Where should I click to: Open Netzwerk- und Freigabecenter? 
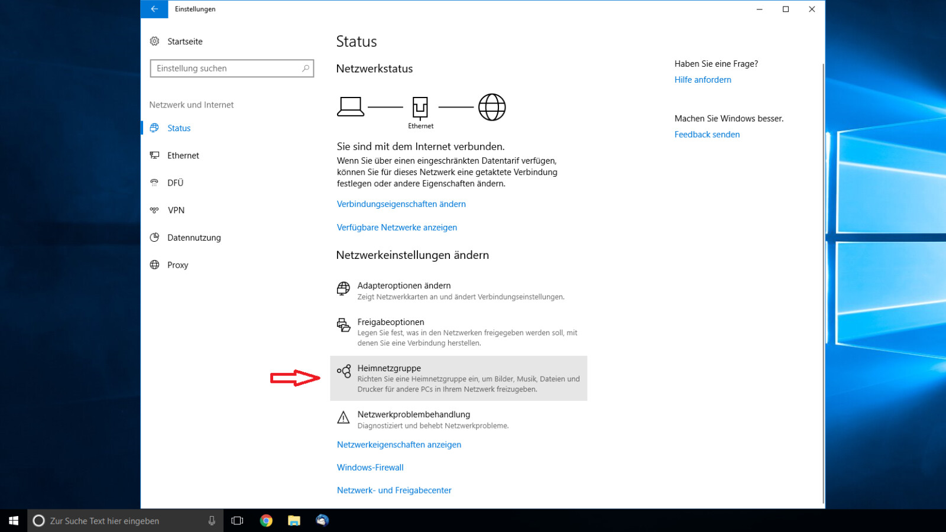[394, 490]
